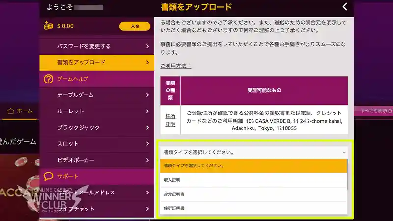Click the chevron beside 書類をアップロード menu row
This screenshot has width=393, height=221.
coord(147,62)
